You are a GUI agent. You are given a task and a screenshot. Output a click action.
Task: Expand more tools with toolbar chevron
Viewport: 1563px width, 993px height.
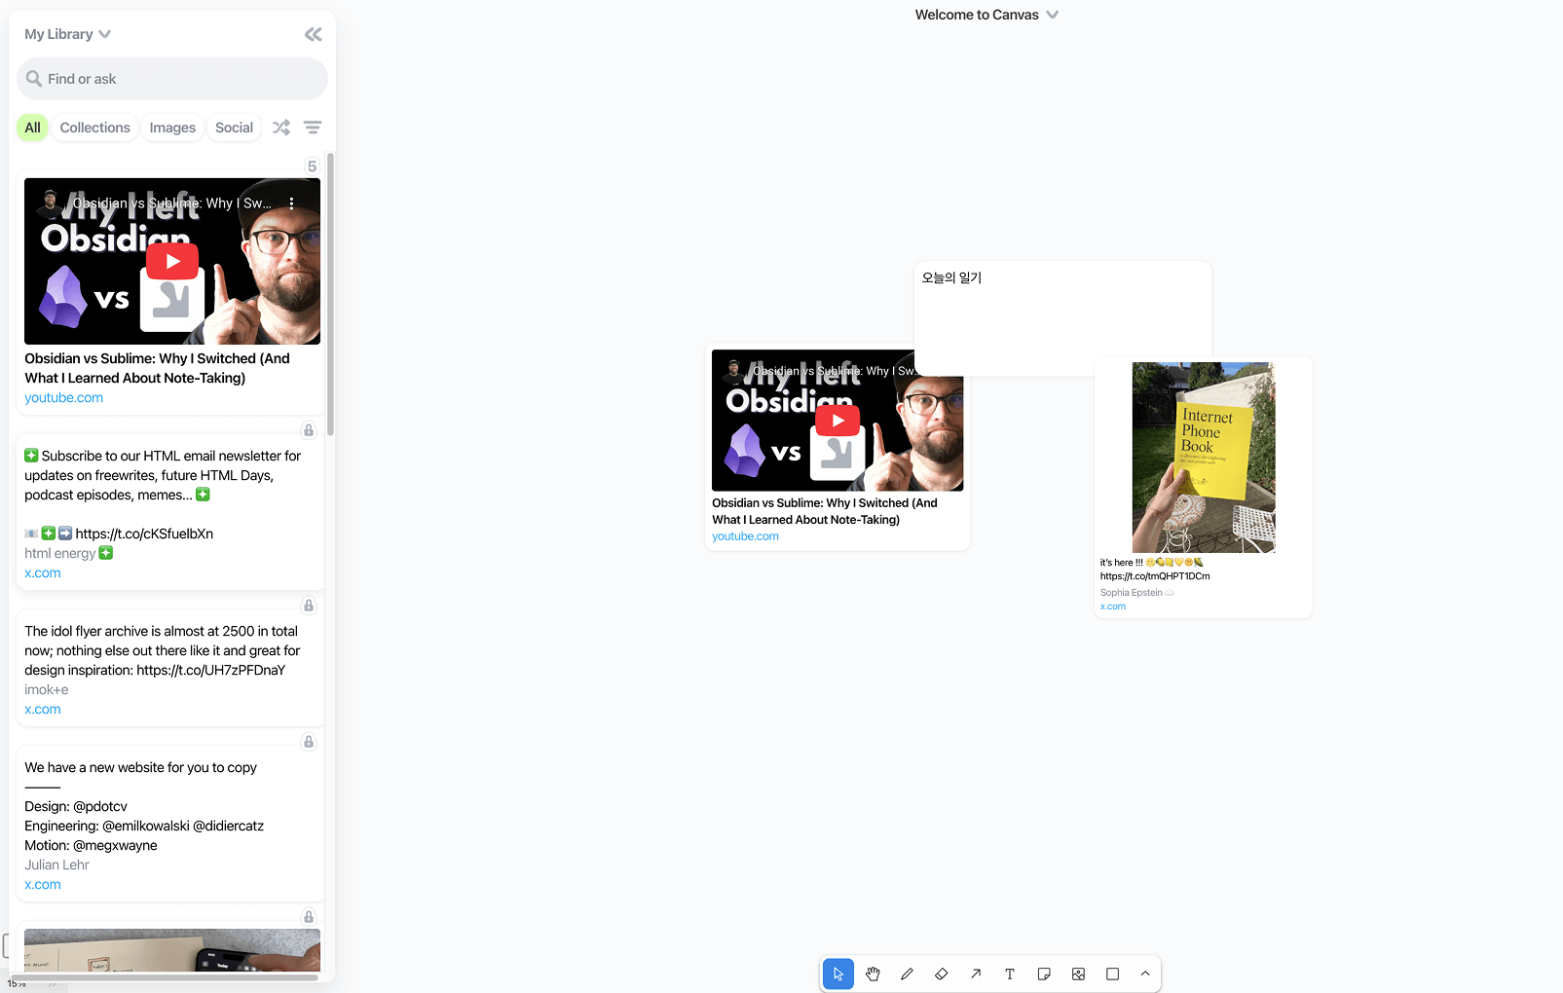tap(1145, 974)
